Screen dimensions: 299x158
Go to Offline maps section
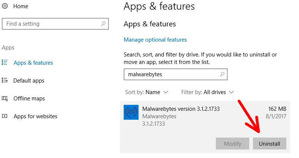pos(29,99)
